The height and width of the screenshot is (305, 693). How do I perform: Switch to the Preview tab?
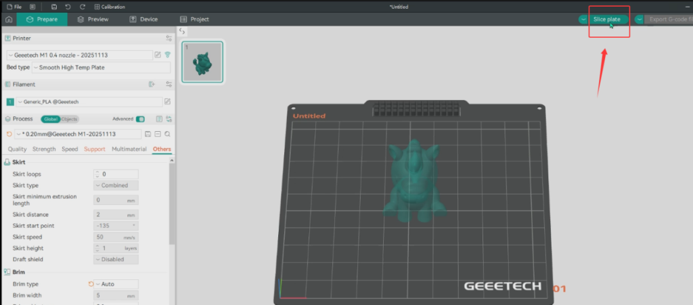93,20
